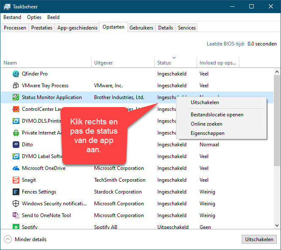281x250 pixels.
Task: Select the Windows Security notificati... name
Action: [x=54, y=204]
